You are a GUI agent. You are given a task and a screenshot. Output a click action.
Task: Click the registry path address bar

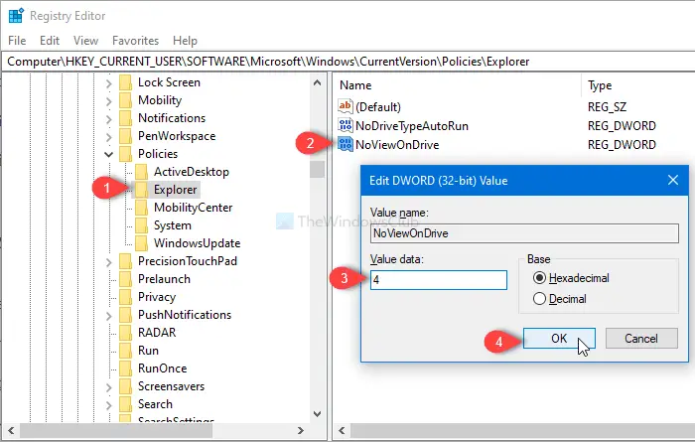tap(347, 62)
